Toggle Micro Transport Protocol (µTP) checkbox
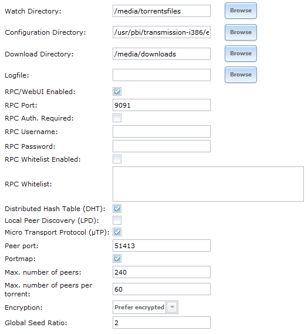The height and width of the screenshot is (334, 308). (117, 232)
